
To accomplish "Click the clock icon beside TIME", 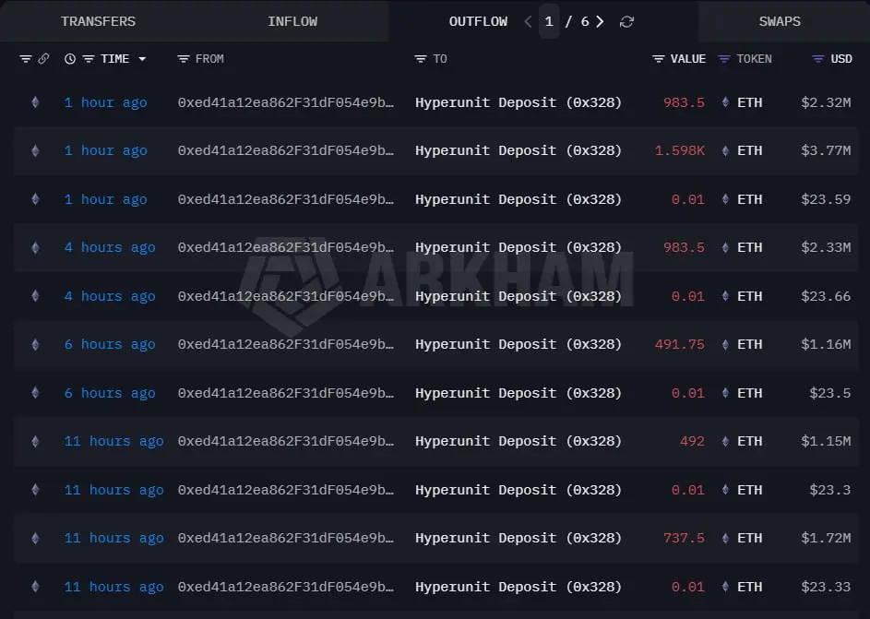I will [70, 59].
